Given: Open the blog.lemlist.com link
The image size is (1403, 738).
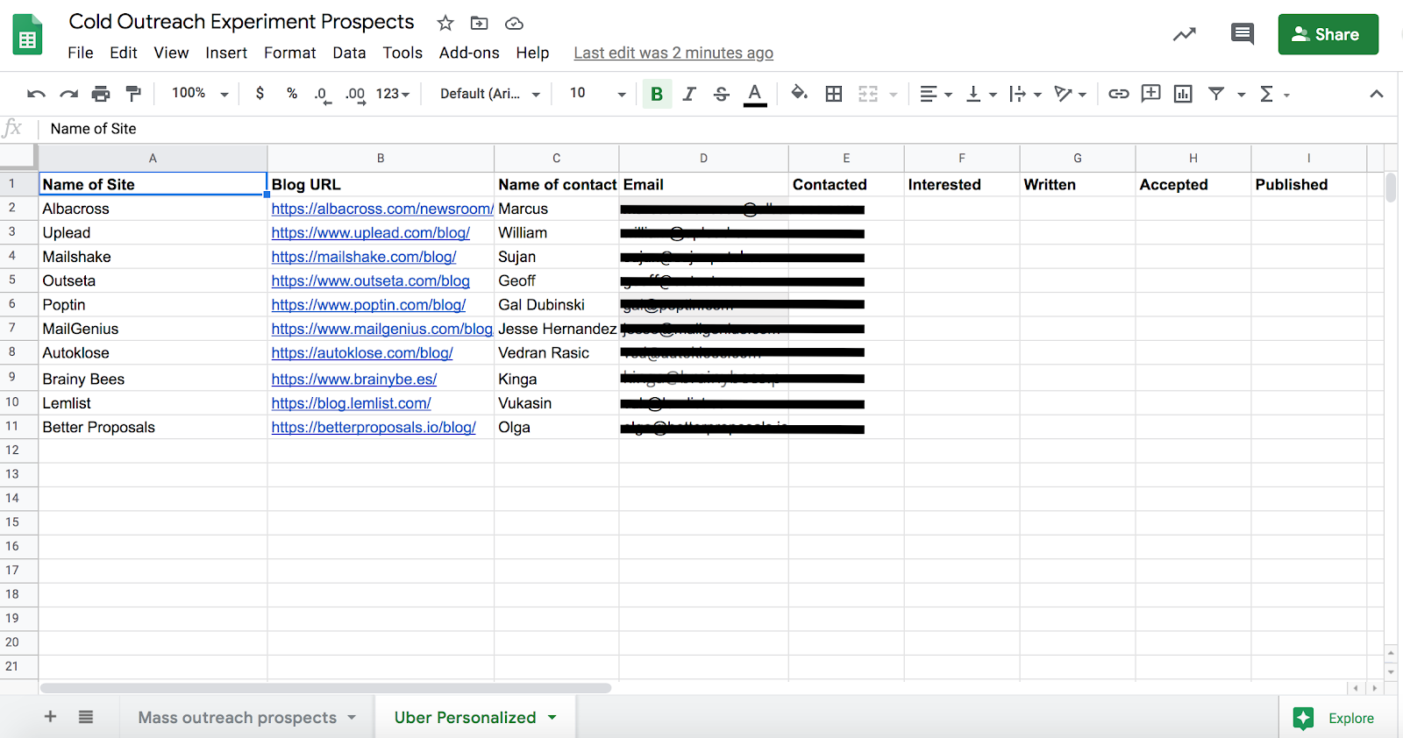Looking at the screenshot, I should pyautogui.click(x=352, y=403).
